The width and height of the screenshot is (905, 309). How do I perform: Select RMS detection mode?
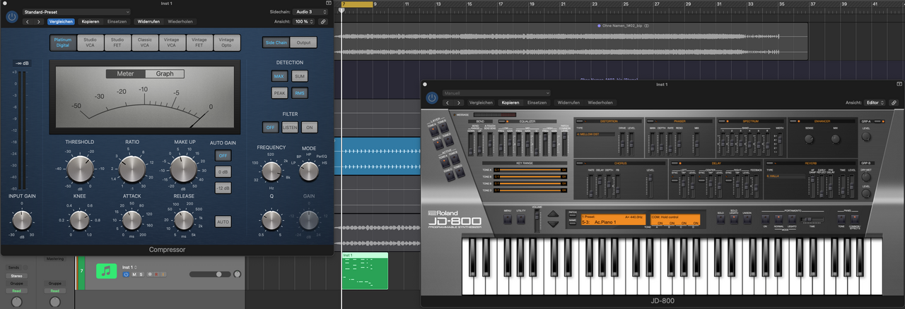(x=300, y=92)
